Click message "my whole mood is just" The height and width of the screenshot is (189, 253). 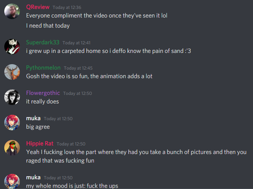pos(72,186)
